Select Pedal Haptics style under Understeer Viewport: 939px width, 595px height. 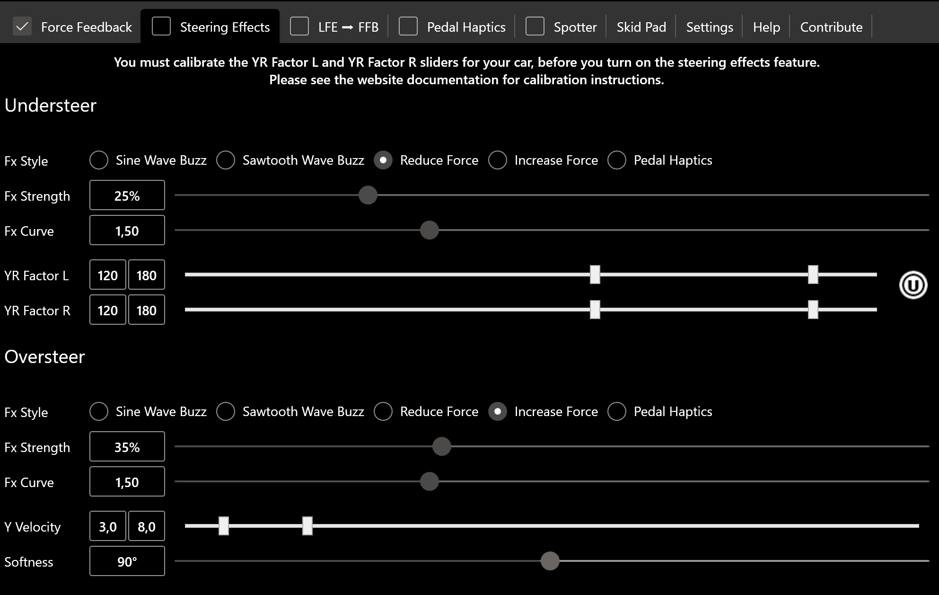[x=617, y=160]
